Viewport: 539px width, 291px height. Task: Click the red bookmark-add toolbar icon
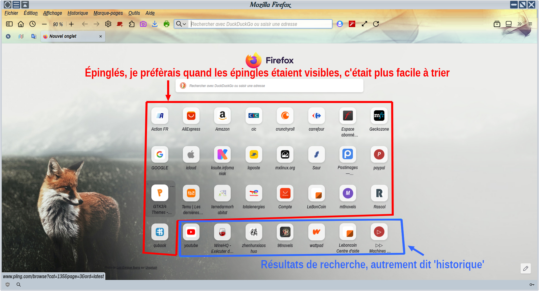pos(120,24)
